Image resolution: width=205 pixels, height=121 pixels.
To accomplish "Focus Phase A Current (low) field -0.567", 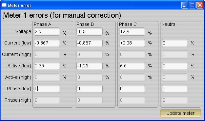I will point(47,43).
